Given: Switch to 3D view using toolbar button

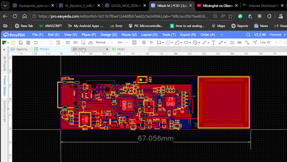Looking at the screenshot, I should click(75, 43).
